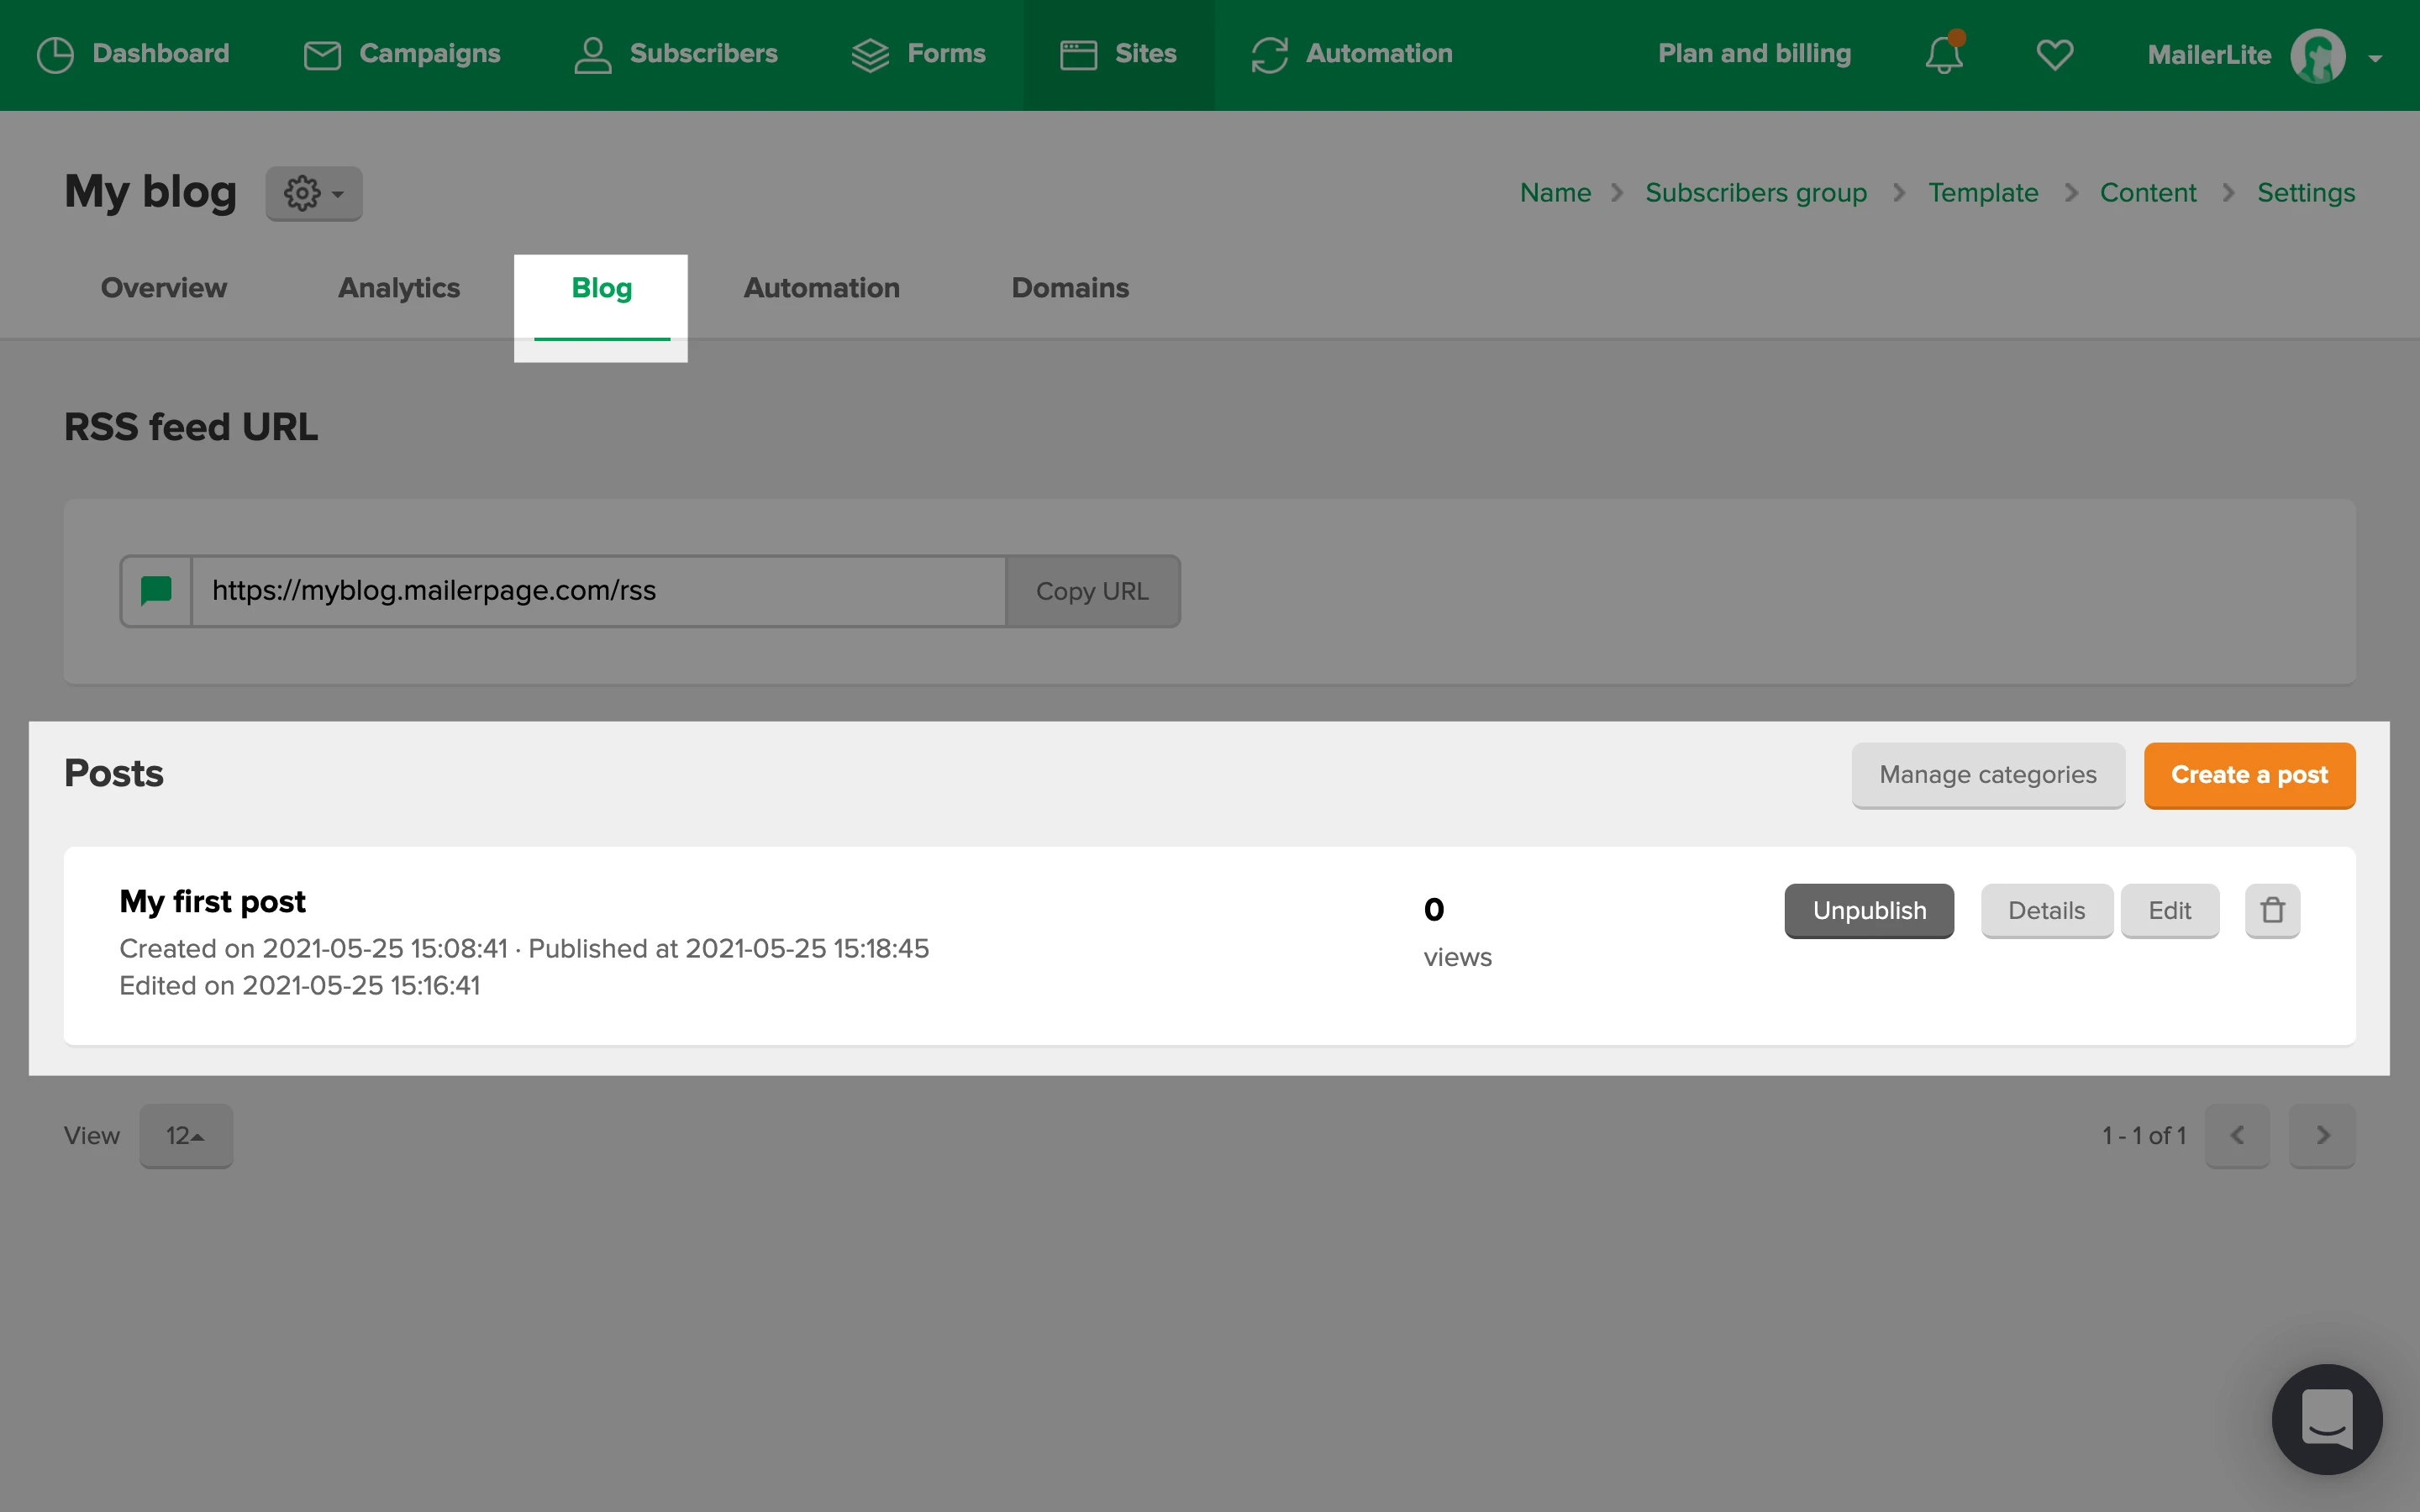
Task: Open Sites in the top navigation
Action: [x=1118, y=54]
